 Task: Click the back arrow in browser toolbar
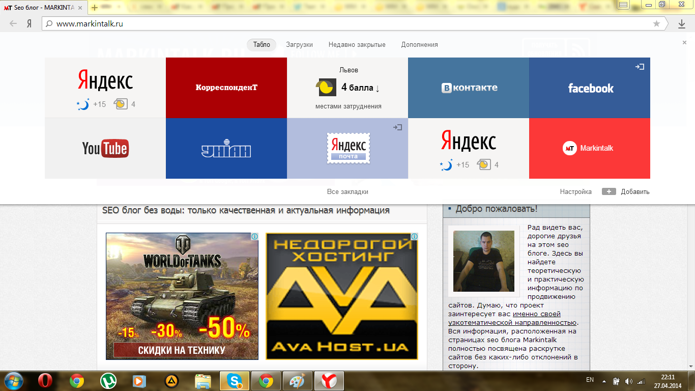13,23
